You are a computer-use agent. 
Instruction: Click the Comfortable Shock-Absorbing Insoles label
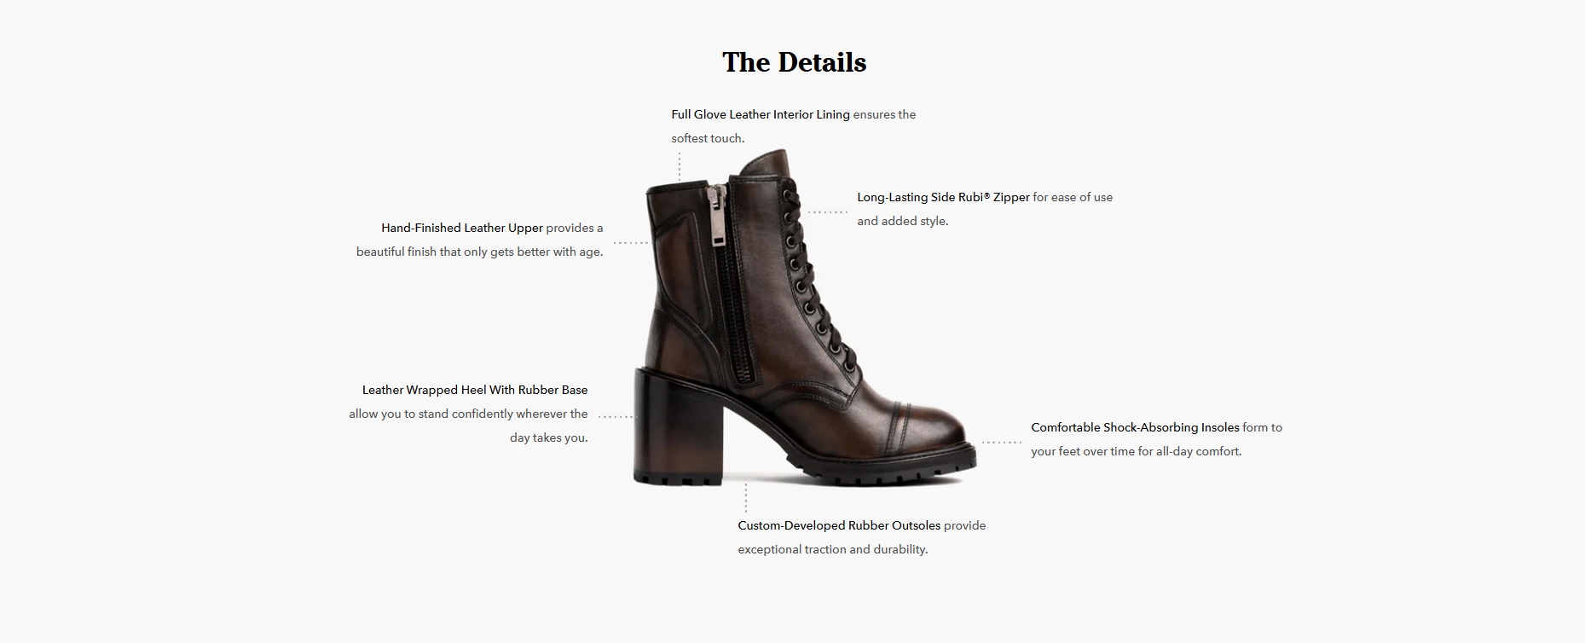click(1135, 427)
